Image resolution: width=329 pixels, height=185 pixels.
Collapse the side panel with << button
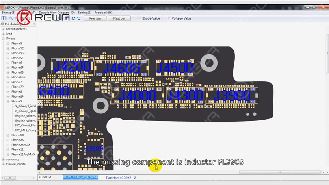pyautogui.click(x=40, y=103)
